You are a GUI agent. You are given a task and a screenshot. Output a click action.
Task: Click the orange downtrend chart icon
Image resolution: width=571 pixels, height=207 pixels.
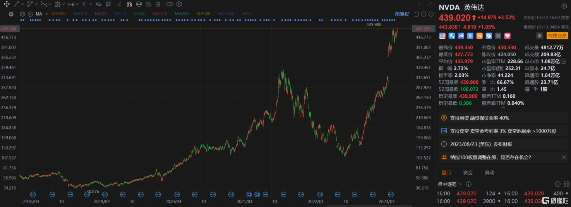pyautogui.click(x=479, y=36)
